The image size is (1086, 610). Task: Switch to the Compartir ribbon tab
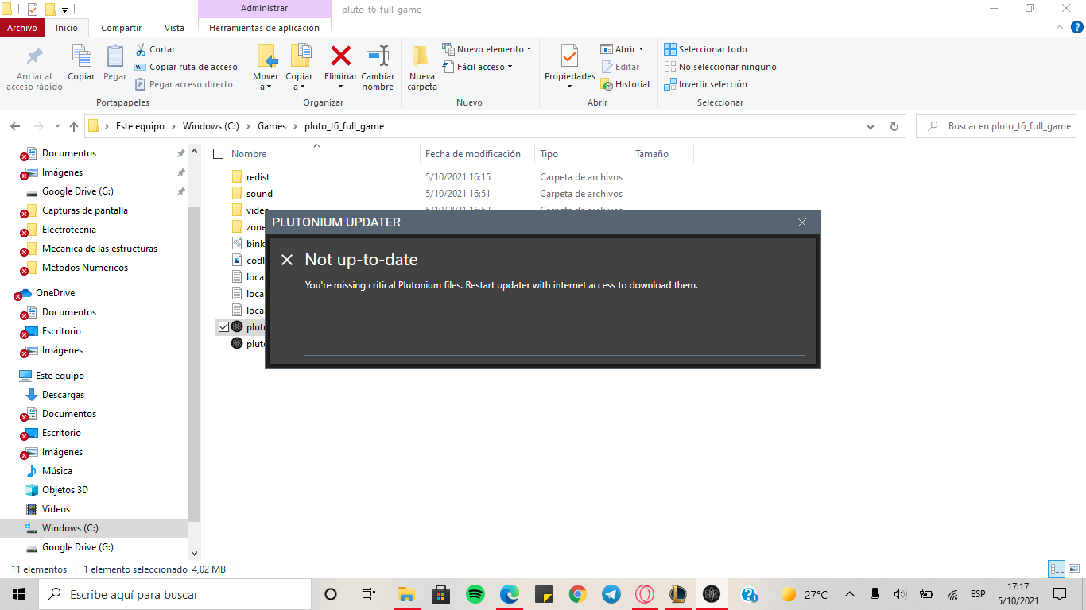point(121,28)
